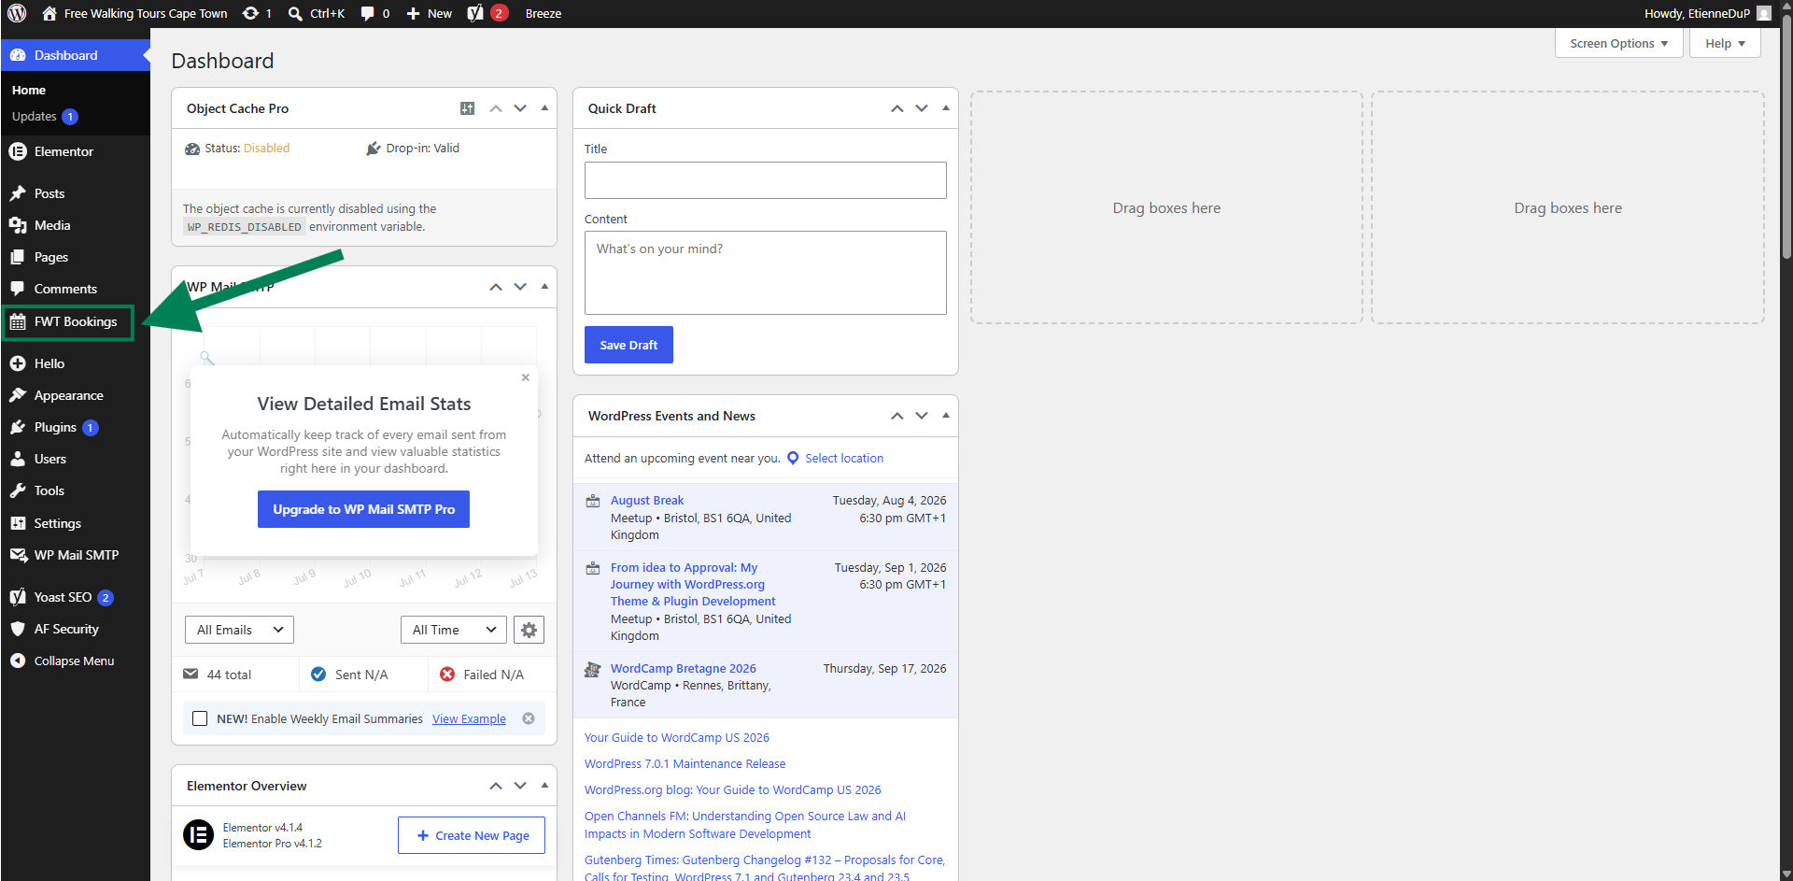The height and width of the screenshot is (881, 1793).
Task: Toggle WP Mail SMTP panel collapse
Action: (x=544, y=287)
